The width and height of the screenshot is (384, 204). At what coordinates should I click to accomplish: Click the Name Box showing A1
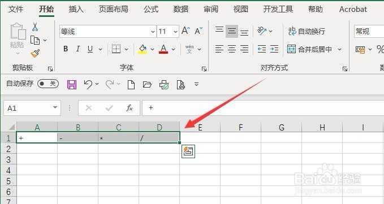point(32,108)
